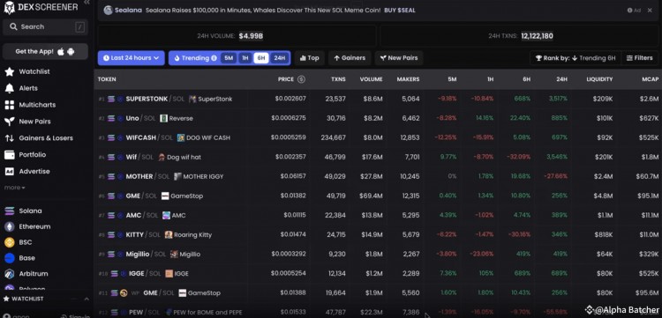Open the Last 24 hours dropdown
The image size is (662, 318).
(132, 58)
